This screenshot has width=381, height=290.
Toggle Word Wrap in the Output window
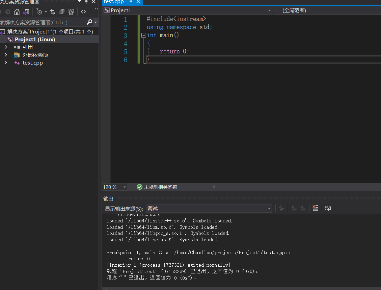(x=328, y=208)
